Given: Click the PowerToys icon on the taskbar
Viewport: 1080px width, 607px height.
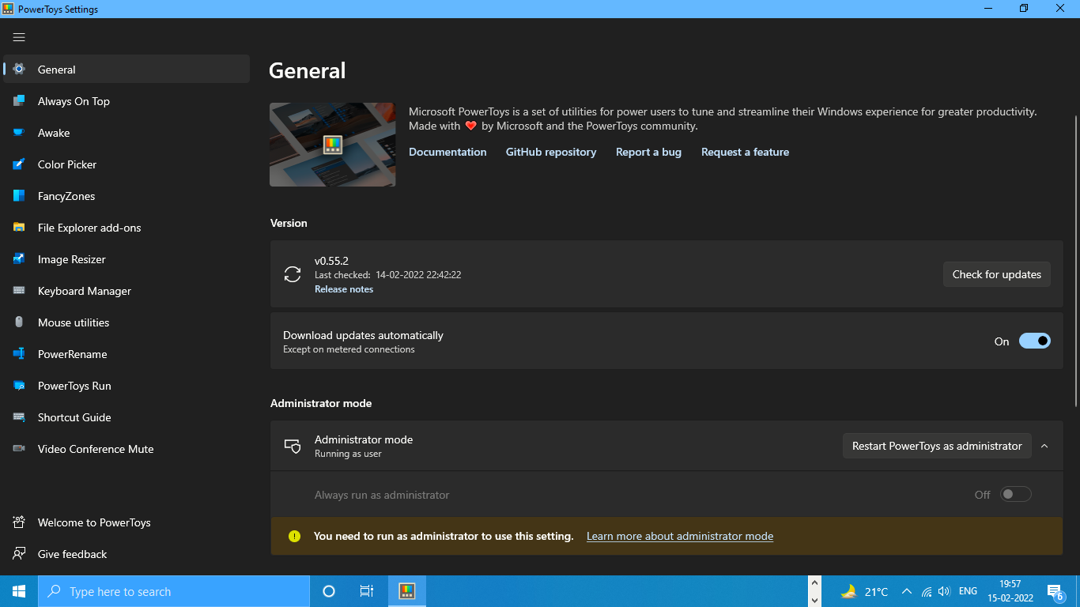Looking at the screenshot, I should (x=406, y=590).
